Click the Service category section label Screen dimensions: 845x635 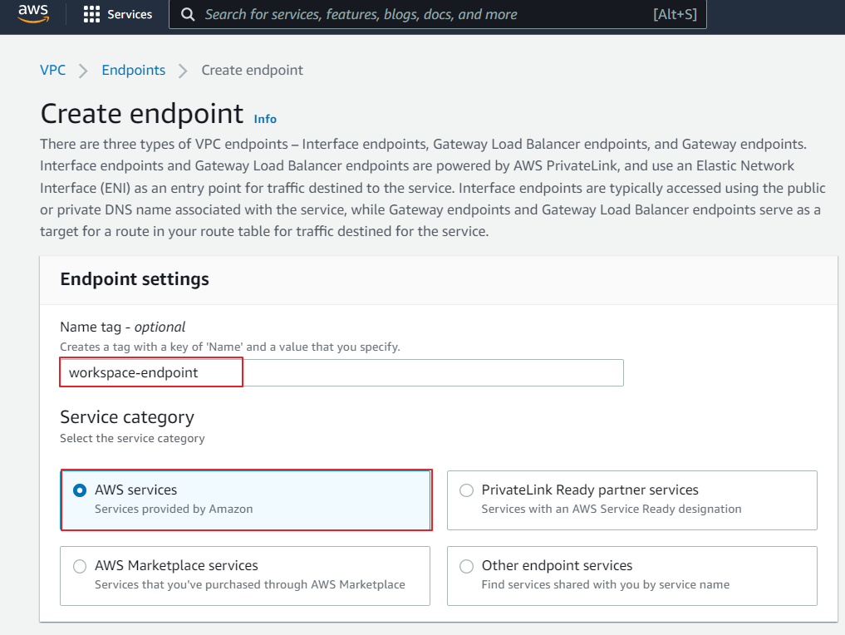[126, 417]
